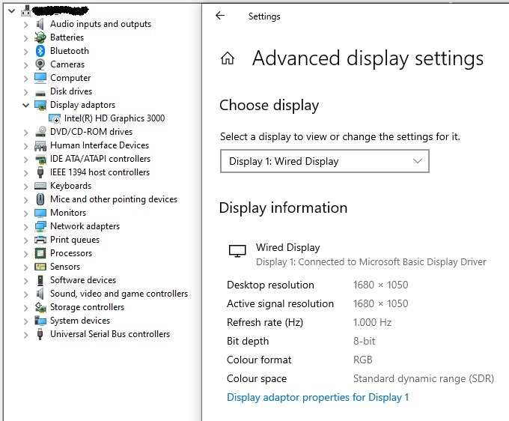Click the Settings home icon
The width and height of the screenshot is (509, 421).
pos(228,59)
